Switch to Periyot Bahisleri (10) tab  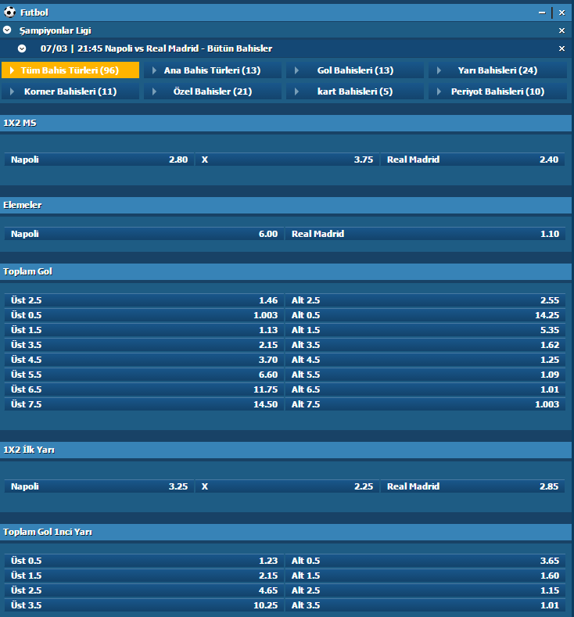[497, 91]
